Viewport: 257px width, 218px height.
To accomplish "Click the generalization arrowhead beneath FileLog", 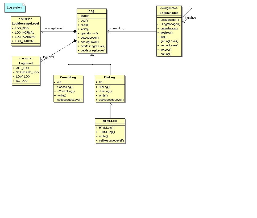I will pos(110,104).
